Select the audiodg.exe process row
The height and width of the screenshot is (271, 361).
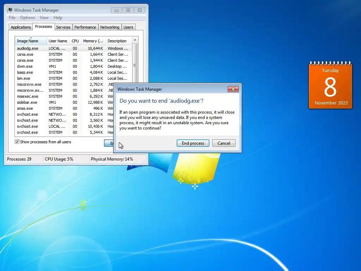click(73, 48)
